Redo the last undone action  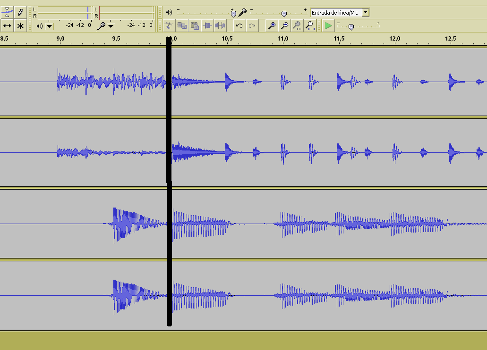tap(252, 25)
